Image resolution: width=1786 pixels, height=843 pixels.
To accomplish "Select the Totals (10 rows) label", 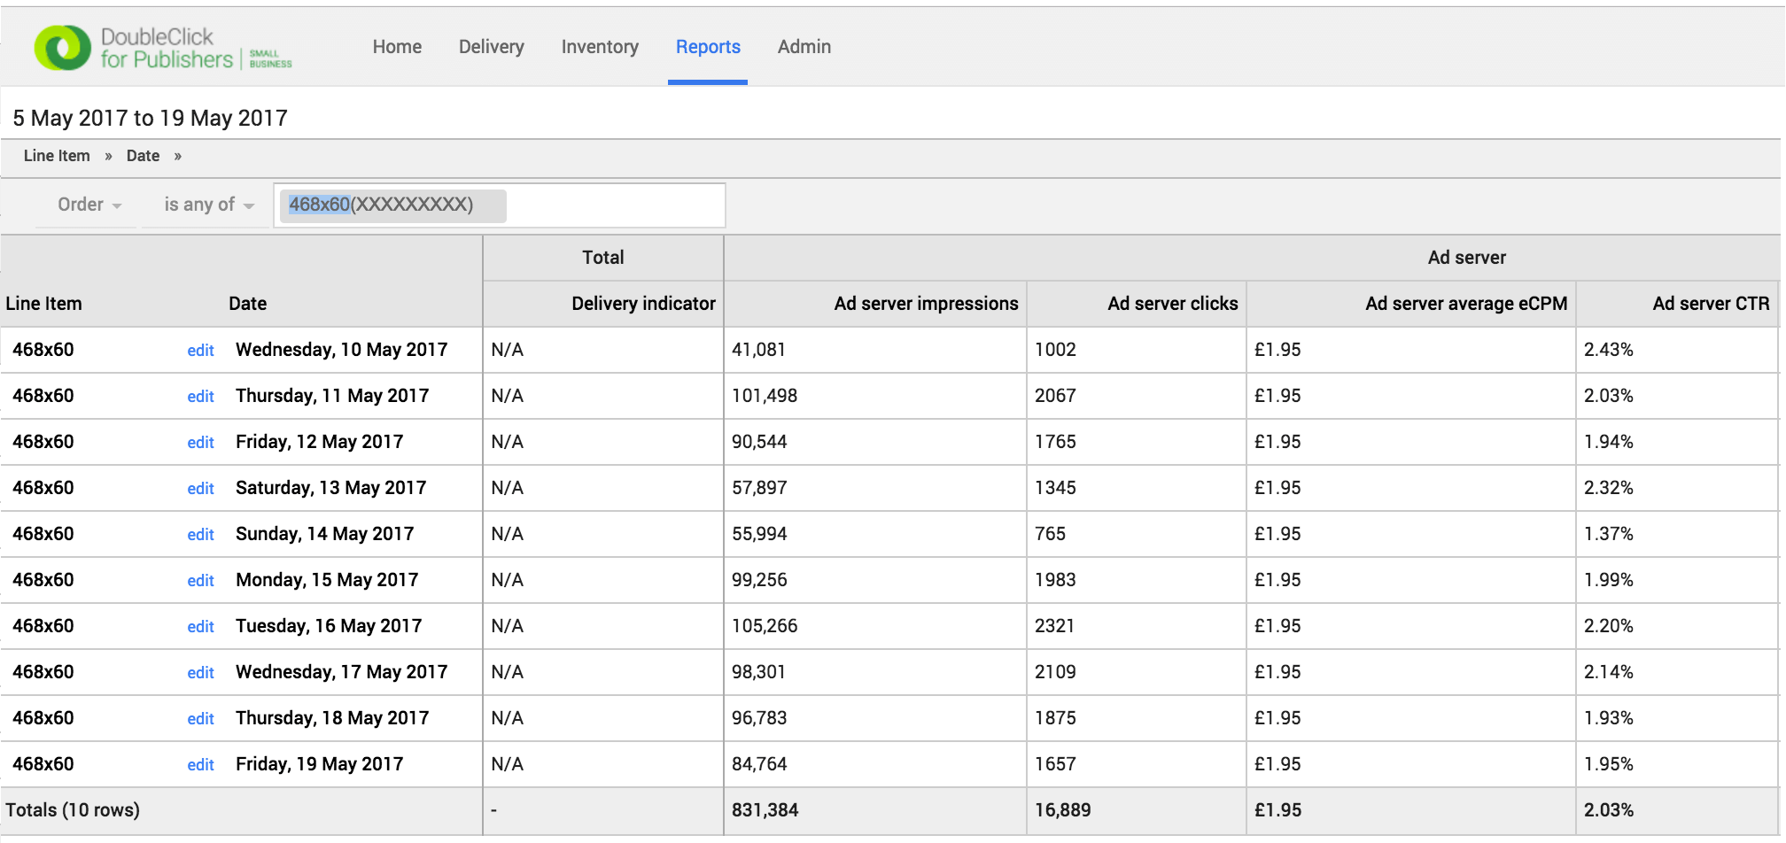I will tap(73, 810).
